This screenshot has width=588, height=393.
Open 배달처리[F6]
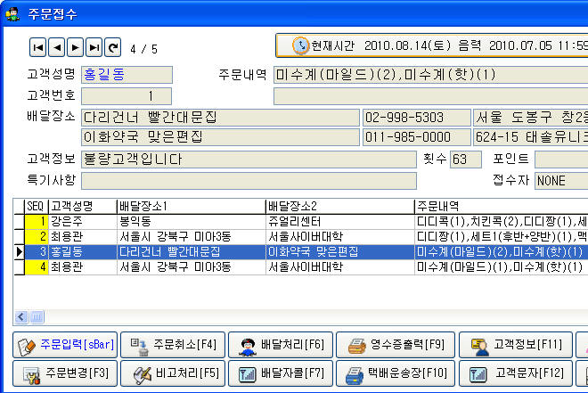pos(281,345)
